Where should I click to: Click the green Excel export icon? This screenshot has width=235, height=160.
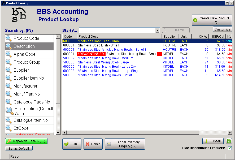[229, 141]
